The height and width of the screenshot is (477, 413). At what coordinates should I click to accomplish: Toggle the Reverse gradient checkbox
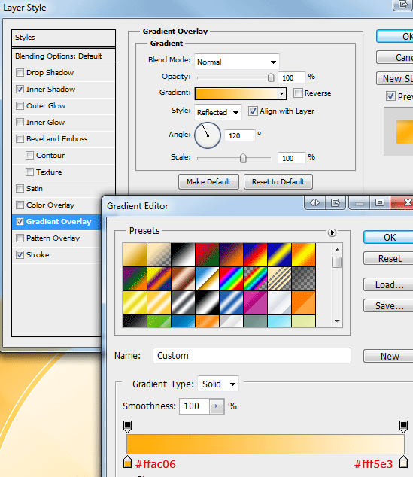(298, 93)
